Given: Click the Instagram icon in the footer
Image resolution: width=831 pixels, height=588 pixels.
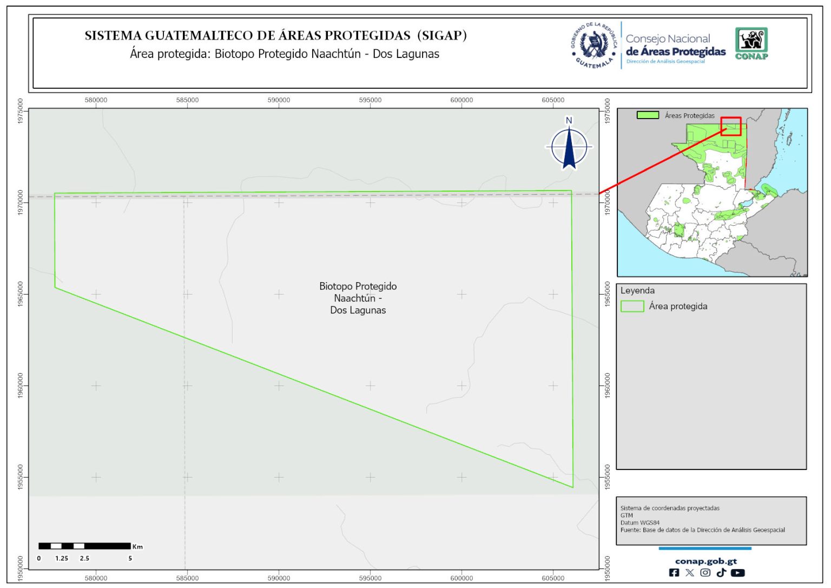Looking at the screenshot, I should point(705,572).
